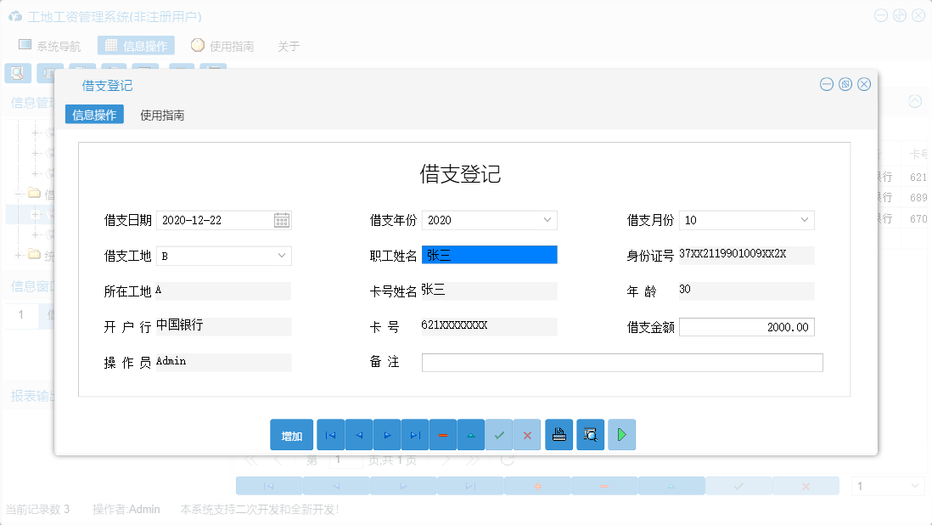This screenshot has width=932, height=525.
Task: Click the 增加 add button
Action: pyautogui.click(x=291, y=434)
